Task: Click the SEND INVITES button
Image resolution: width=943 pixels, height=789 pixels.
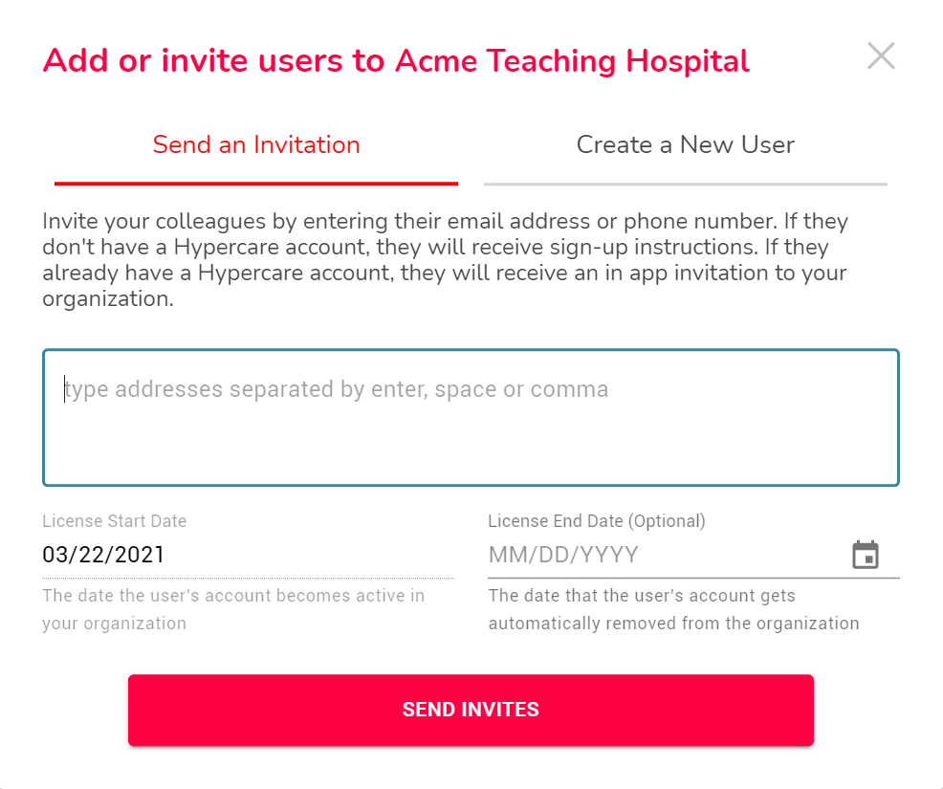Action: tap(471, 710)
